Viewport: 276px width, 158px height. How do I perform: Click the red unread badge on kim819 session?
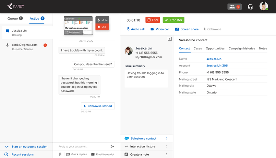(x=45, y=45)
